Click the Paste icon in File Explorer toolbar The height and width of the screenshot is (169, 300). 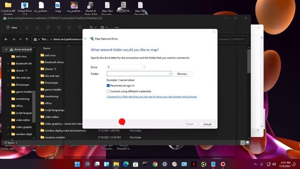pos(48,28)
